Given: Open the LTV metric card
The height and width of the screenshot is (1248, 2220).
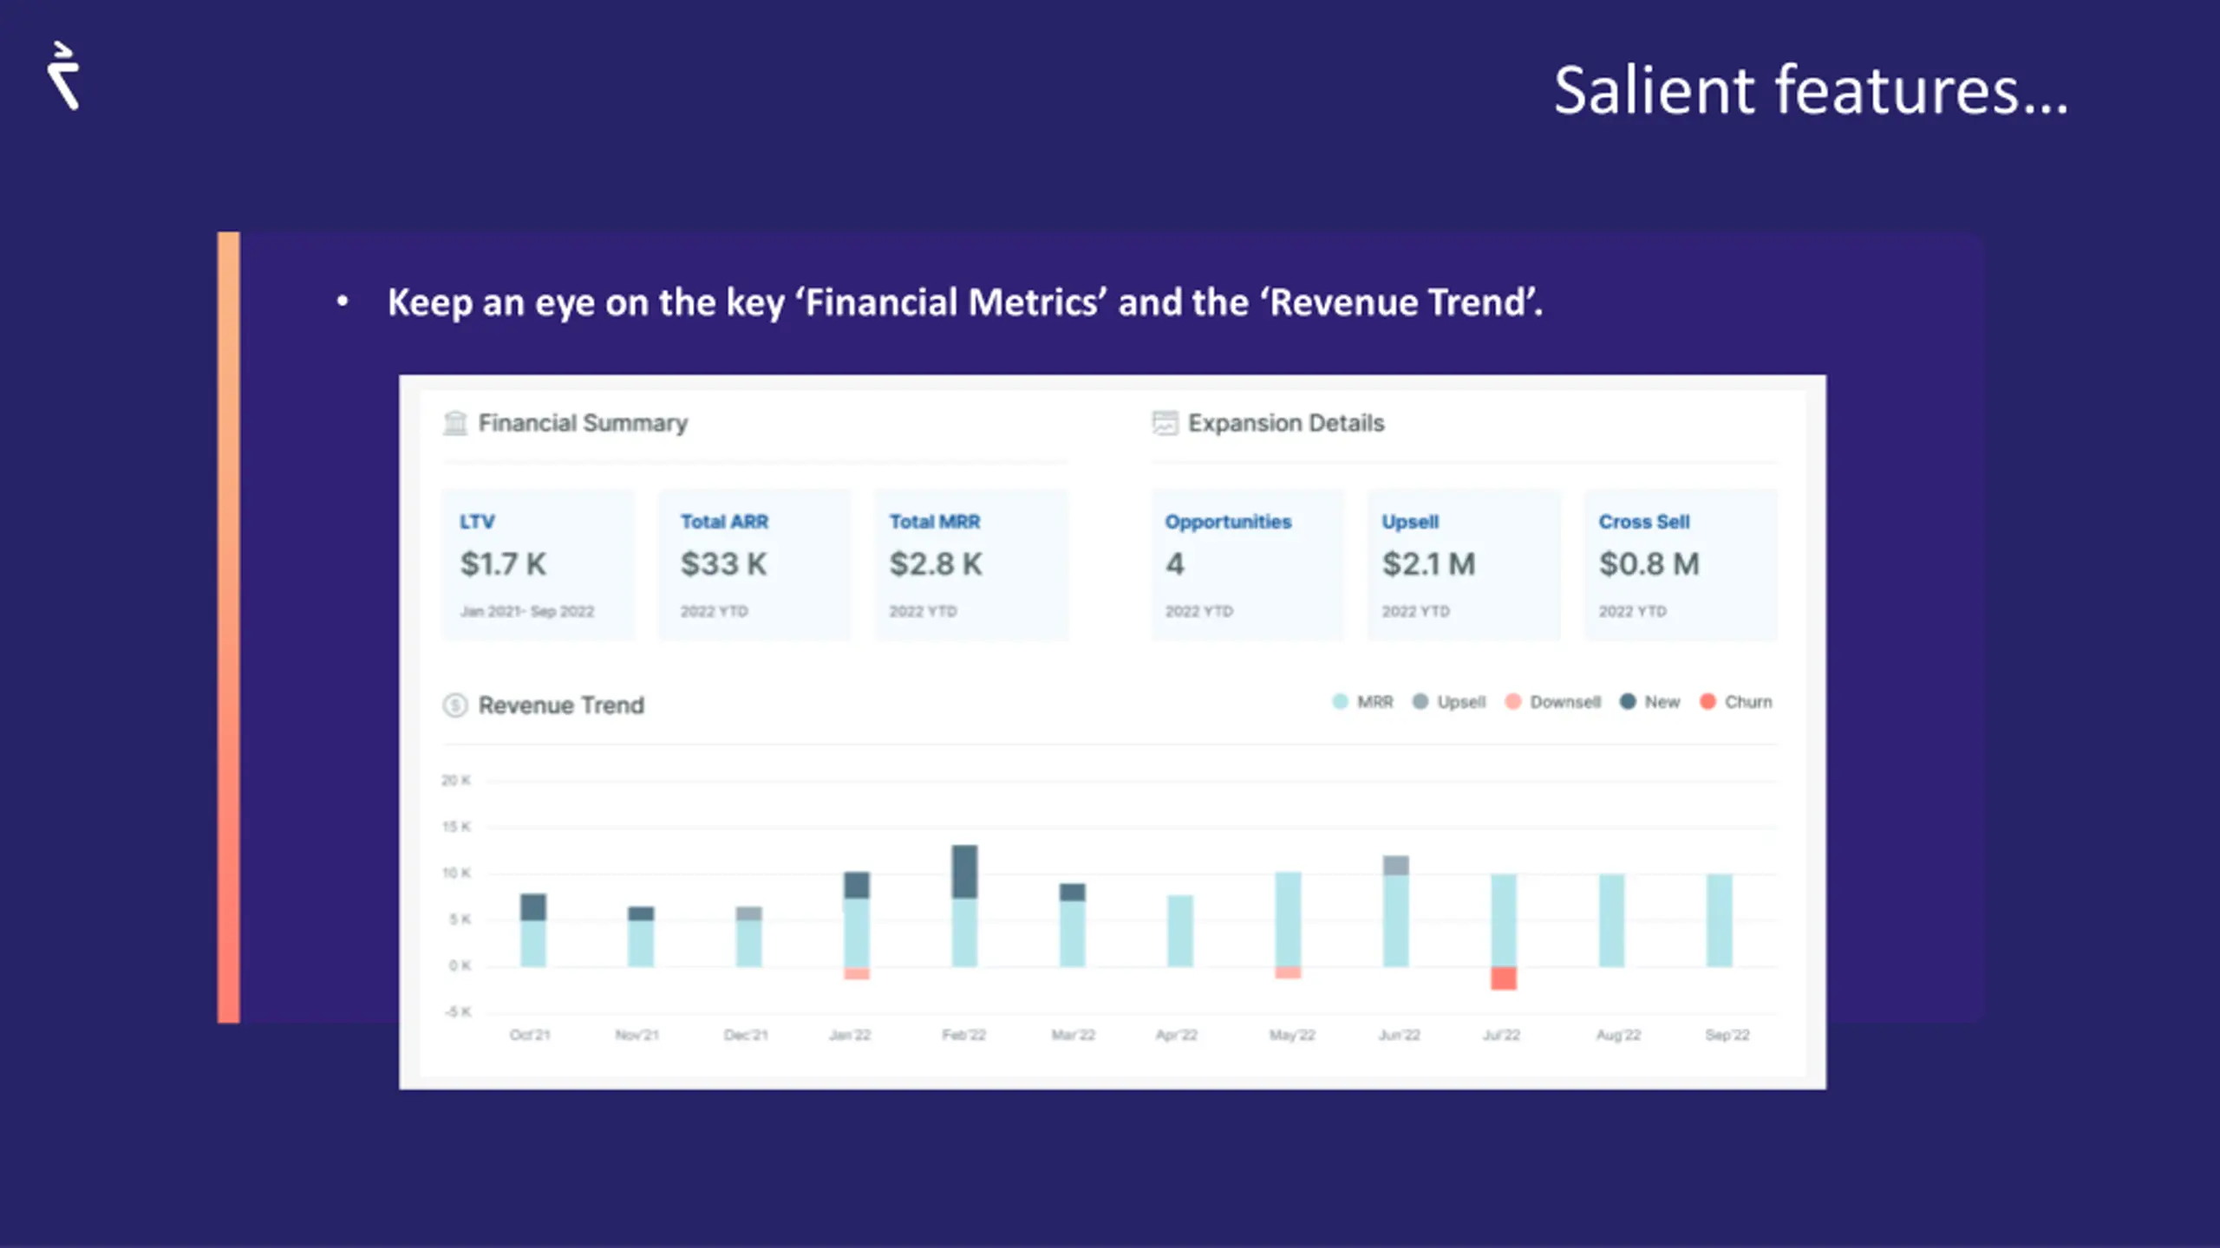Looking at the screenshot, I should [x=538, y=564].
